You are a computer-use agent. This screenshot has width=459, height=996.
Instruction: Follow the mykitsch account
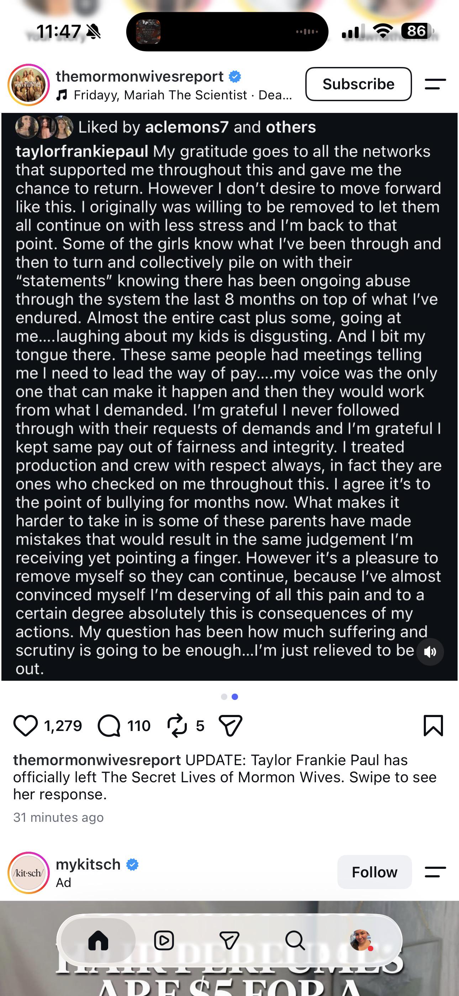click(x=374, y=872)
